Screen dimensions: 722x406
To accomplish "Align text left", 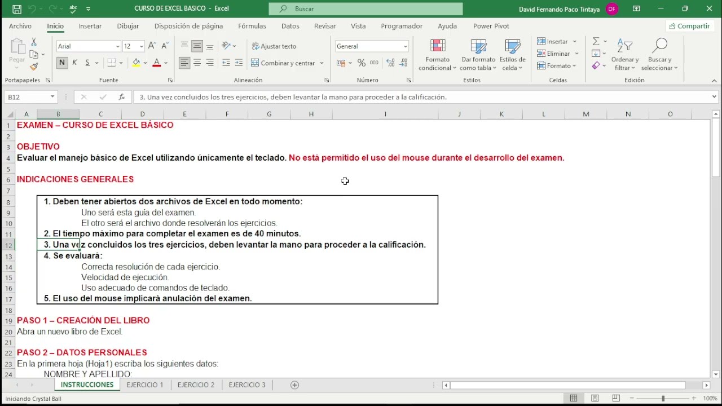I will click(184, 63).
